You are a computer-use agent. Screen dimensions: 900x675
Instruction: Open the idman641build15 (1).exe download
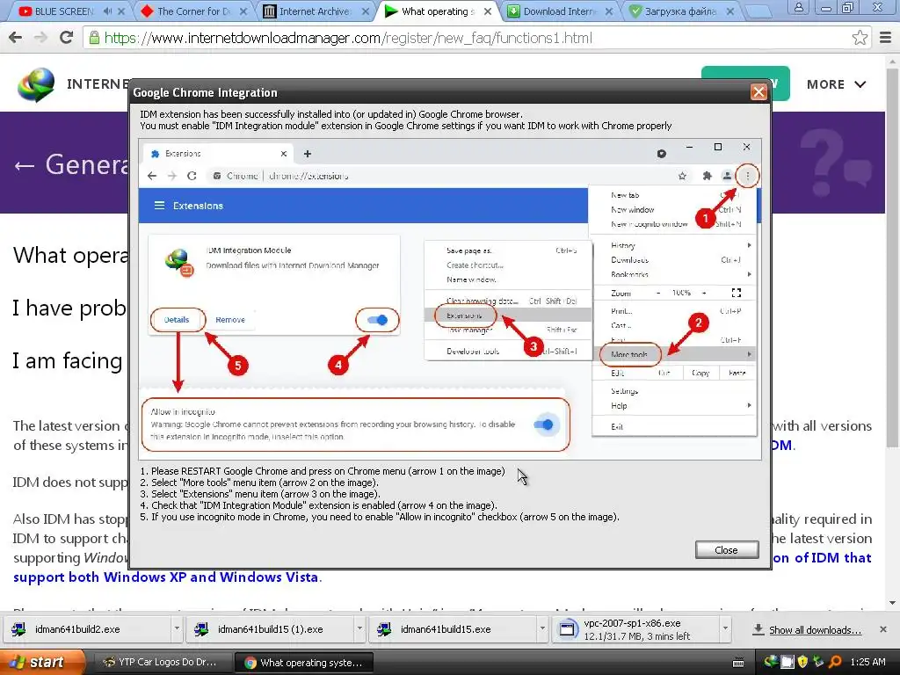[x=270, y=629]
